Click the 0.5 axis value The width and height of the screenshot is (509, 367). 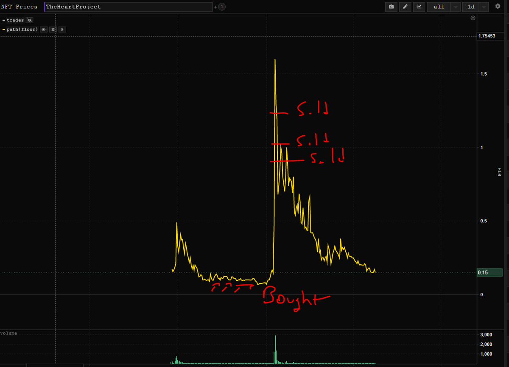483,221
